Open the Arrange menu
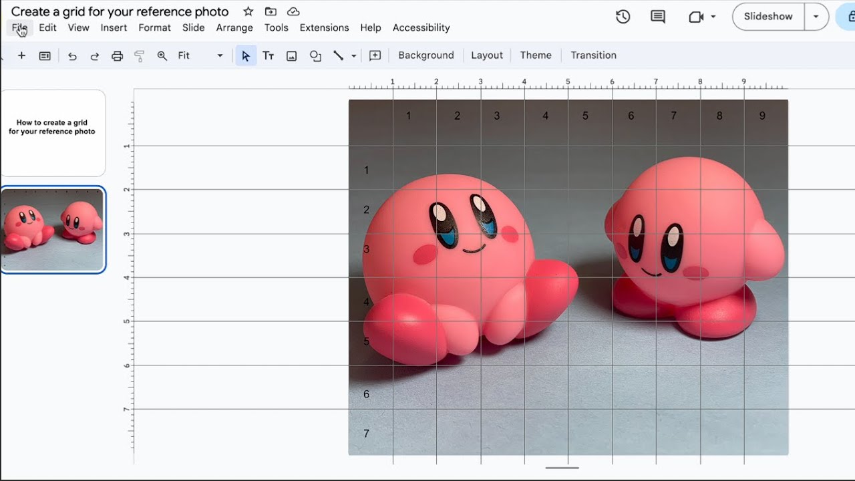The width and height of the screenshot is (855, 481). [x=234, y=27]
